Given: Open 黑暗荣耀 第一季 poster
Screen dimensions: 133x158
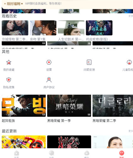Looking at the screenshot, I should pos(69,106).
